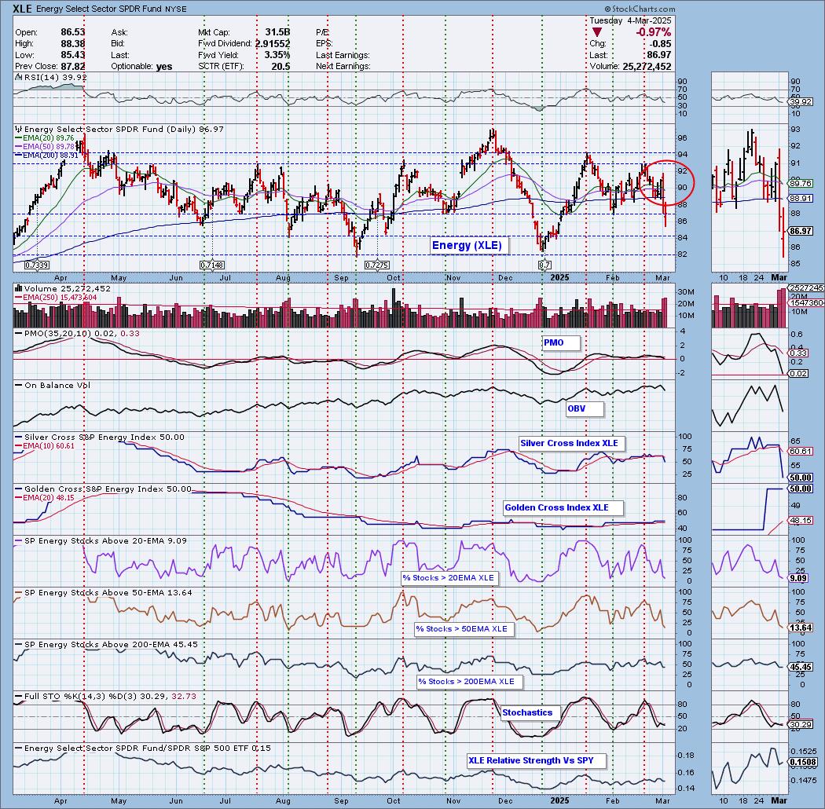
Task: Click the 9.09 value tag in zoom panel
Action: pyautogui.click(x=798, y=579)
